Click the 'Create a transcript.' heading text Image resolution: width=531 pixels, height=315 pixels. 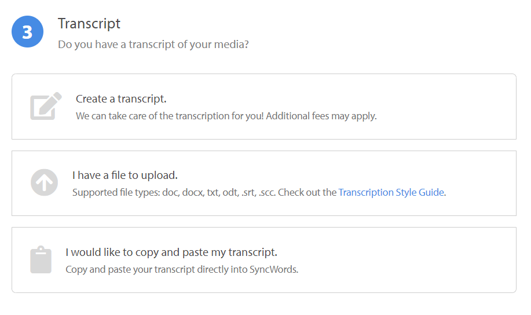(121, 99)
